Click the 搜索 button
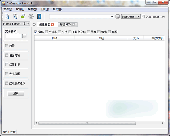The width and height of the screenshot is (170, 136). point(16,93)
